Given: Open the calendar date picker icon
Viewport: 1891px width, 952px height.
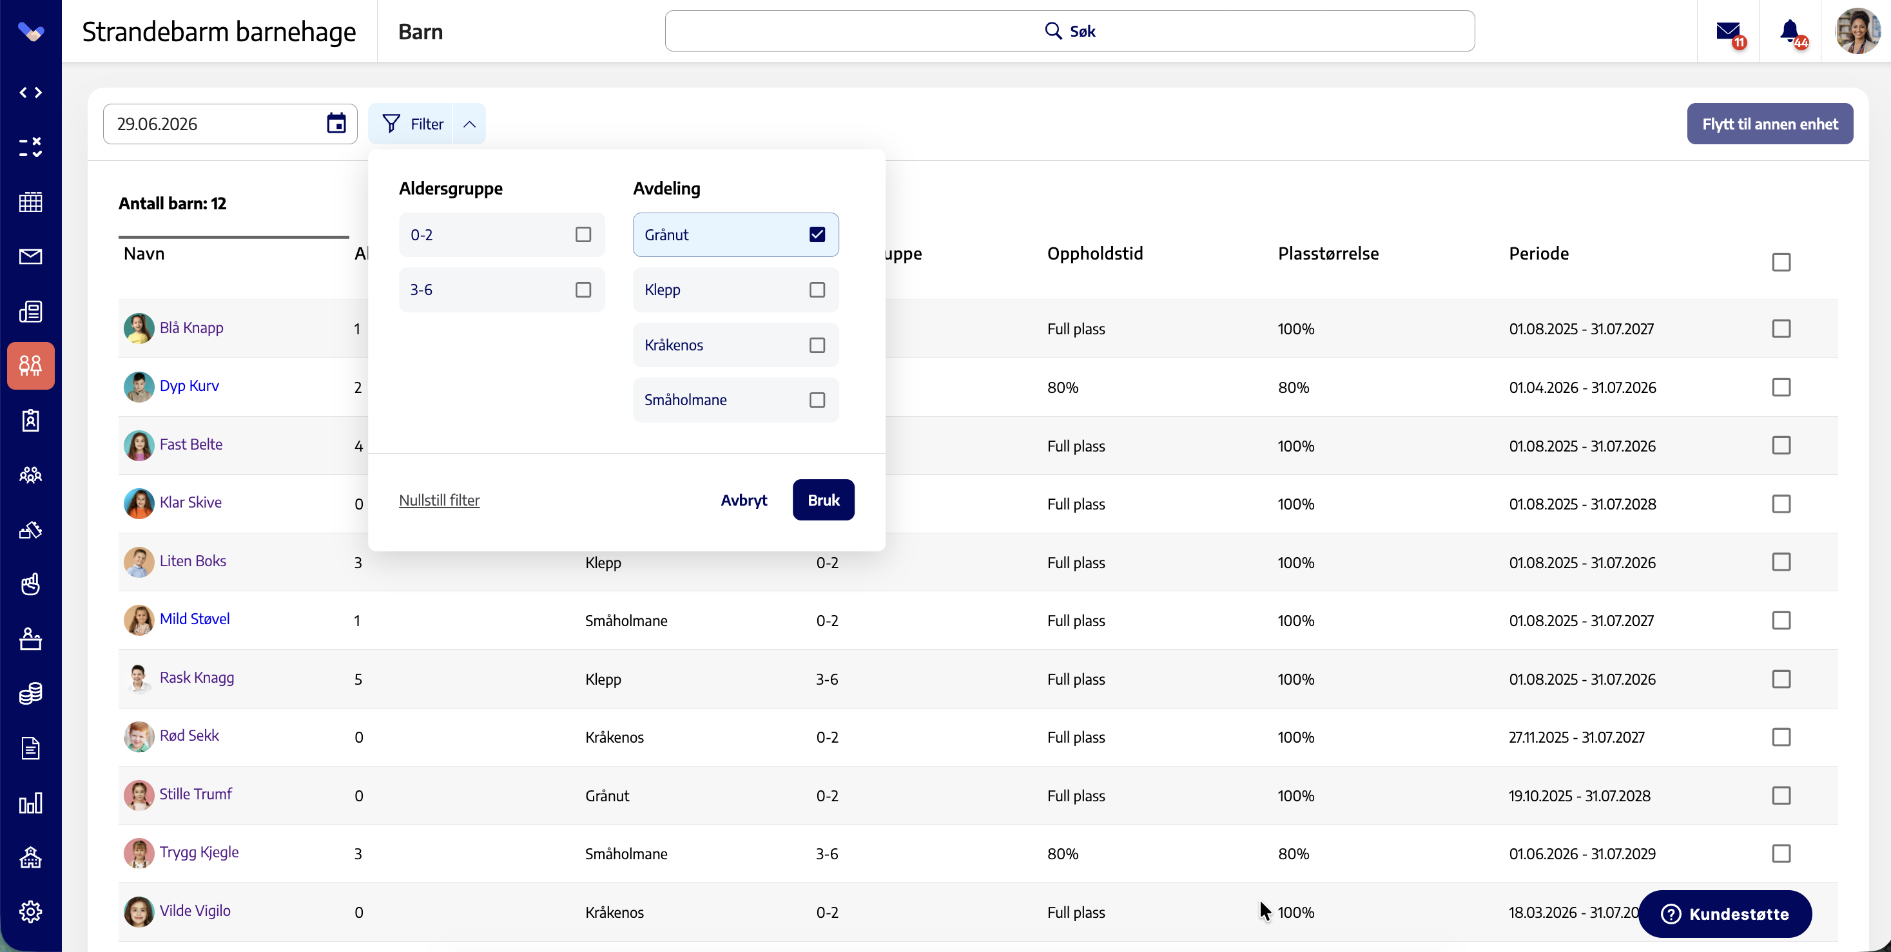Looking at the screenshot, I should coord(336,123).
